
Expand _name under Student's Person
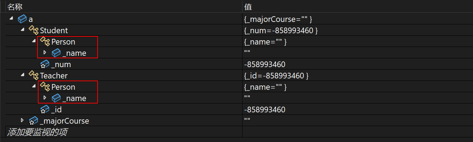point(45,53)
